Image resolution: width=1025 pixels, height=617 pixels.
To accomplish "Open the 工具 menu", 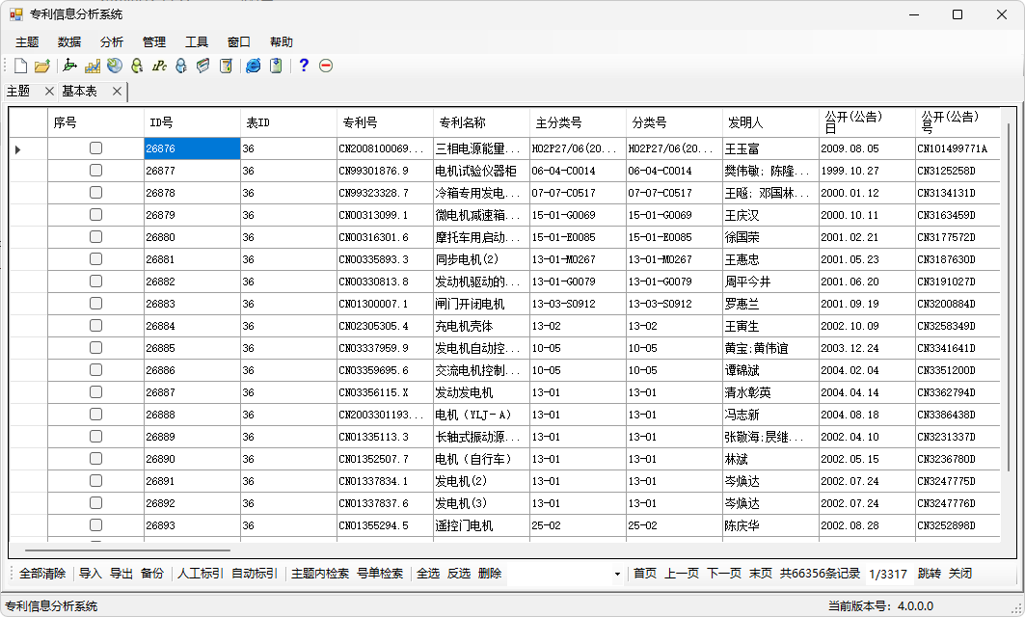I will point(197,41).
